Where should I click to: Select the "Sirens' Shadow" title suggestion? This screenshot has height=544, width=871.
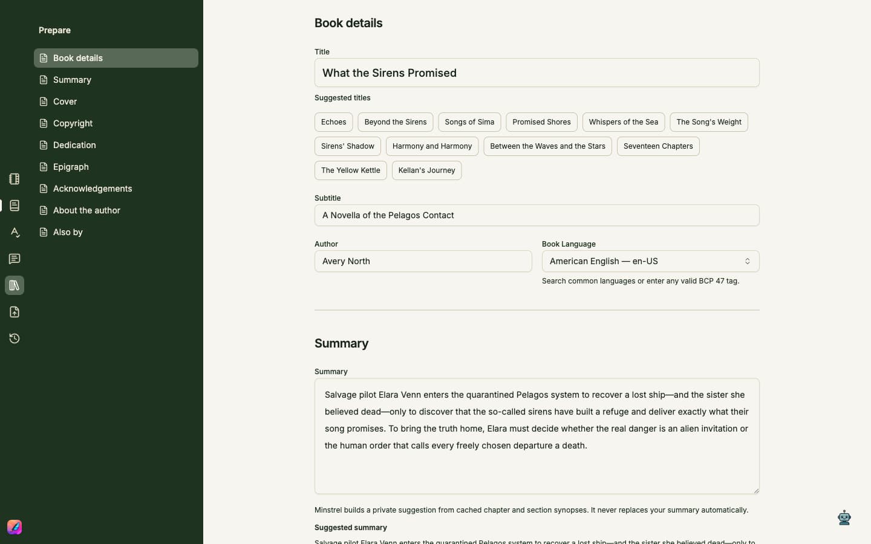pyautogui.click(x=348, y=146)
